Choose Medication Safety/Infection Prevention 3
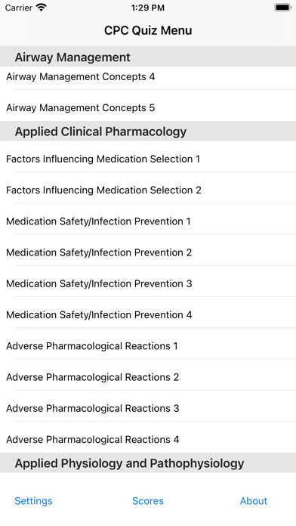 (148, 283)
